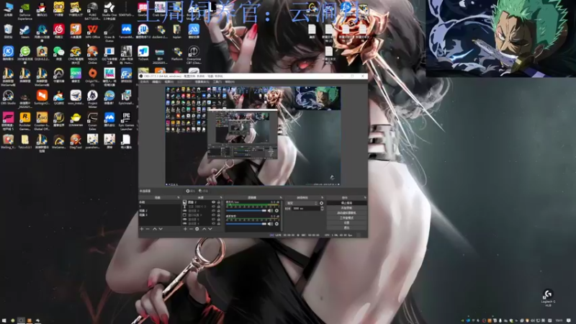Open 文件 menu in OBS
Image resolution: width=576 pixels, height=324 pixels.
[145, 82]
